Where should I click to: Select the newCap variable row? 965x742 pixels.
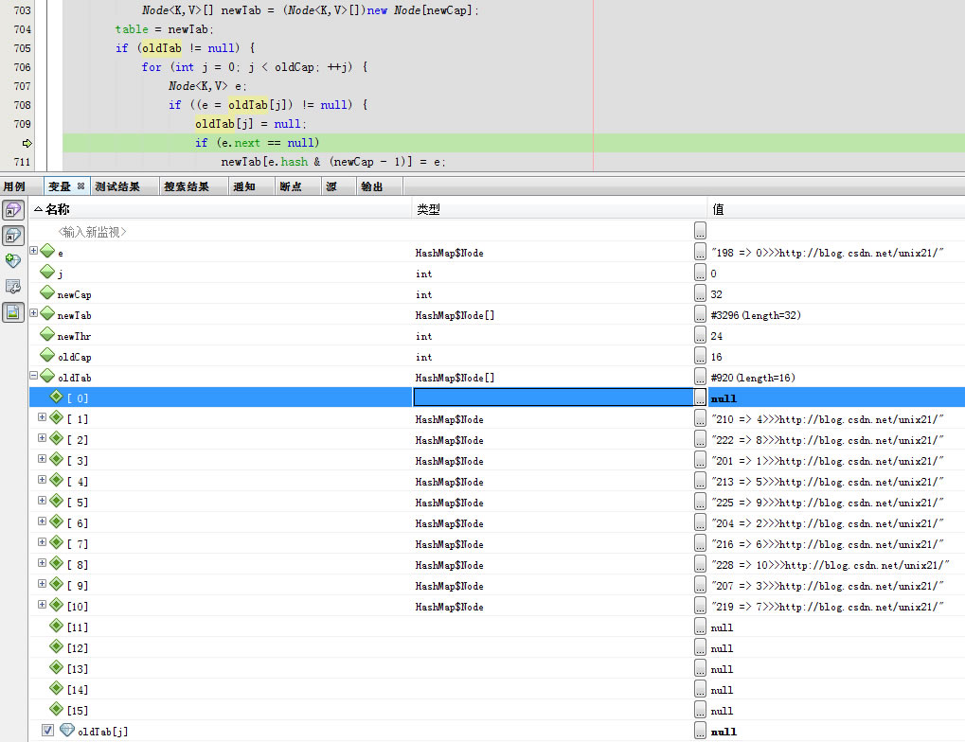497,294
